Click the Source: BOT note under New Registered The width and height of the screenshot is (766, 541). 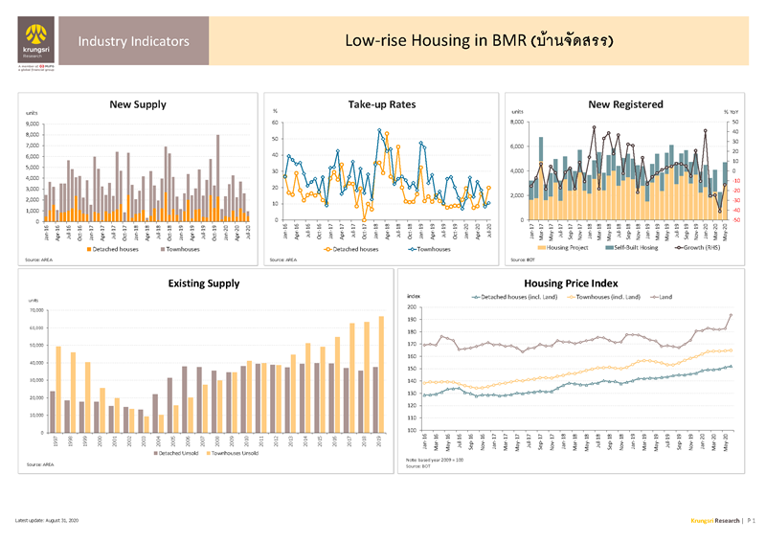[x=522, y=259]
